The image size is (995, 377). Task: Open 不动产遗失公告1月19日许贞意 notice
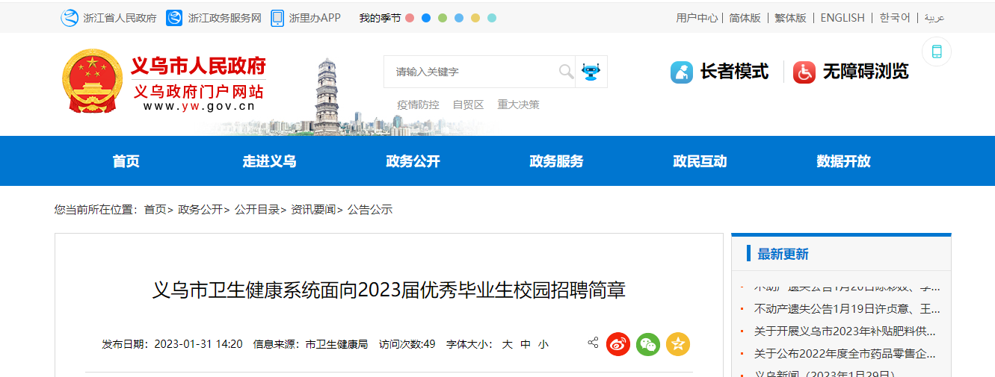[847, 308]
